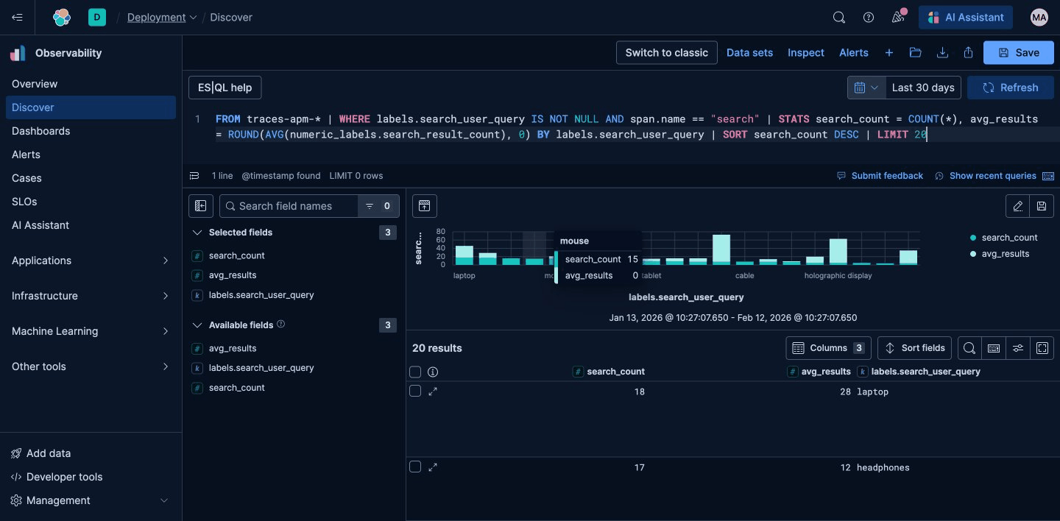Search within the results table

[x=969, y=348]
